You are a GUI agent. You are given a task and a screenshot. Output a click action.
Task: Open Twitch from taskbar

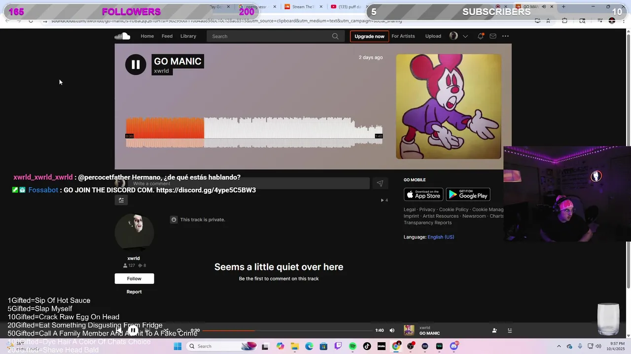pos(338,346)
